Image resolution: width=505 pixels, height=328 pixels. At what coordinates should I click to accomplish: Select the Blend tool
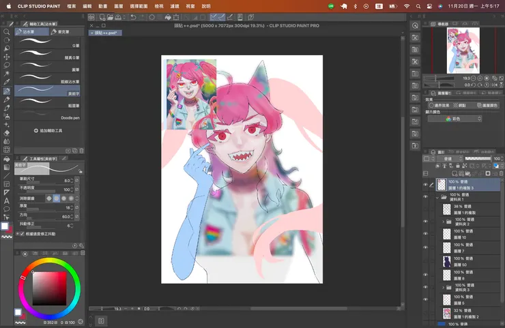pos(6,141)
